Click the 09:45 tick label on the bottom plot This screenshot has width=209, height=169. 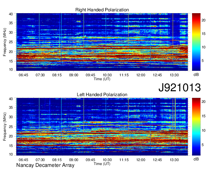click(x=90, y=160)
